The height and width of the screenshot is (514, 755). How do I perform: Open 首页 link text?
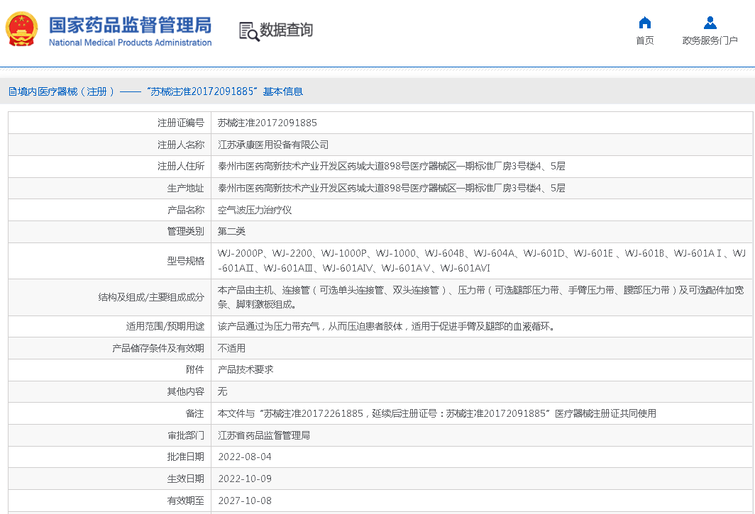click(x=645, y=40)
